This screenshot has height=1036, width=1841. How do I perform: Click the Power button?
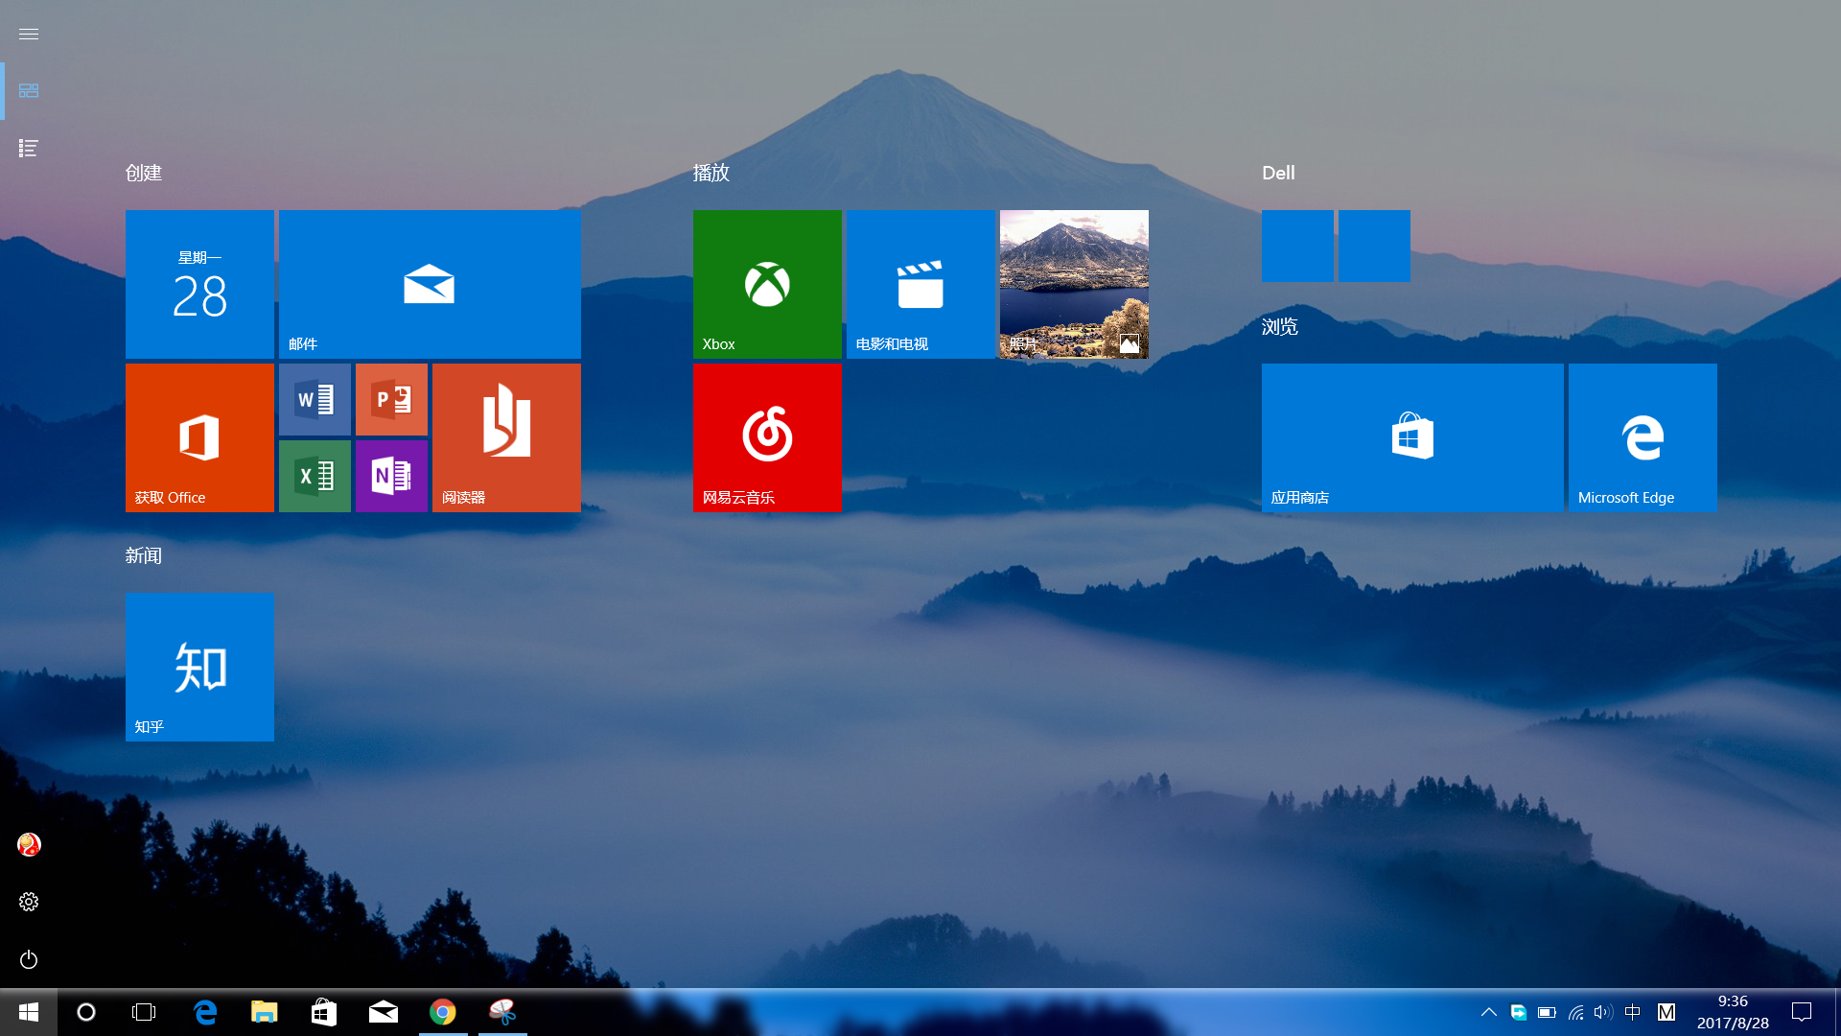(29, 959)
